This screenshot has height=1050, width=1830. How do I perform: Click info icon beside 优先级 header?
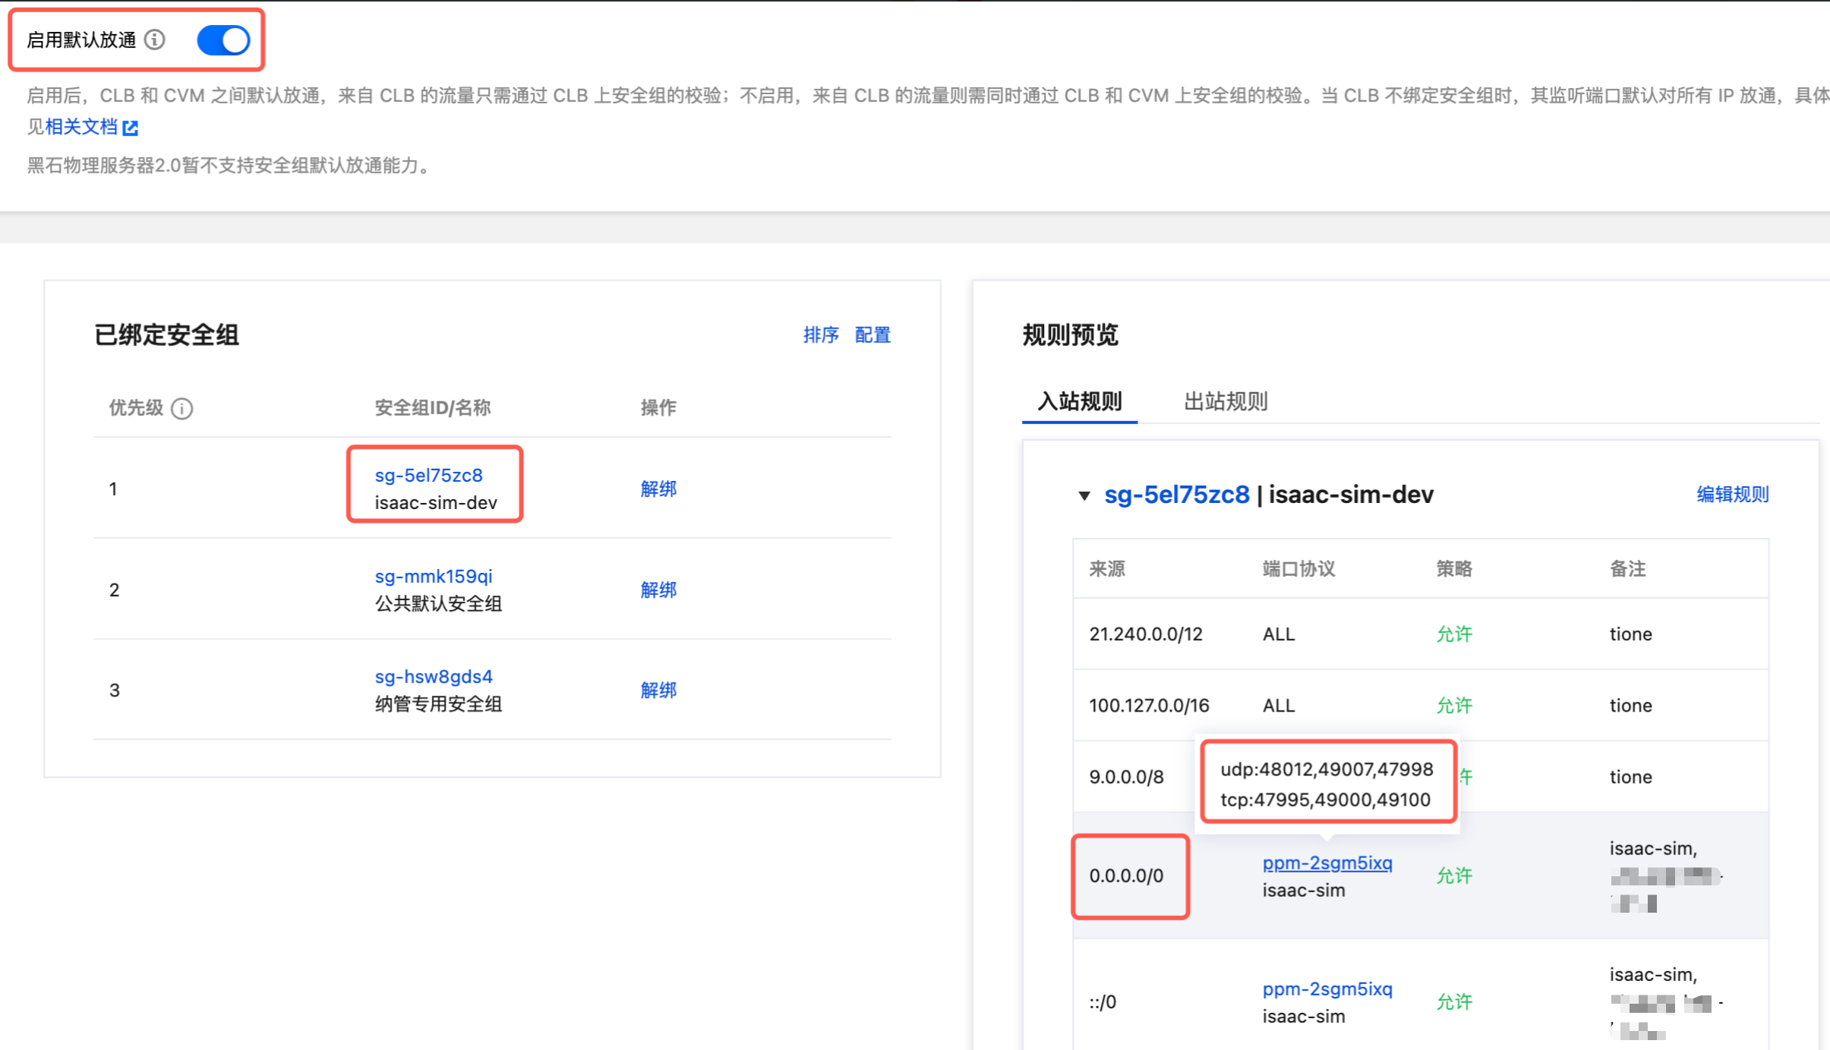(182, 408)
